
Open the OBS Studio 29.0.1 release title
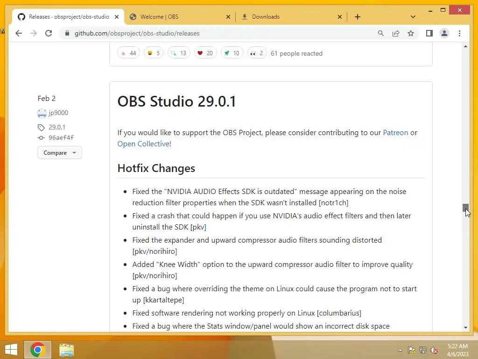click(177, 101)
